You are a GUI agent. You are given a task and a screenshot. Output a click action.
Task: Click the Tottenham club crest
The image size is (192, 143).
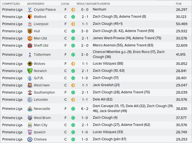[x=30, y=55]
